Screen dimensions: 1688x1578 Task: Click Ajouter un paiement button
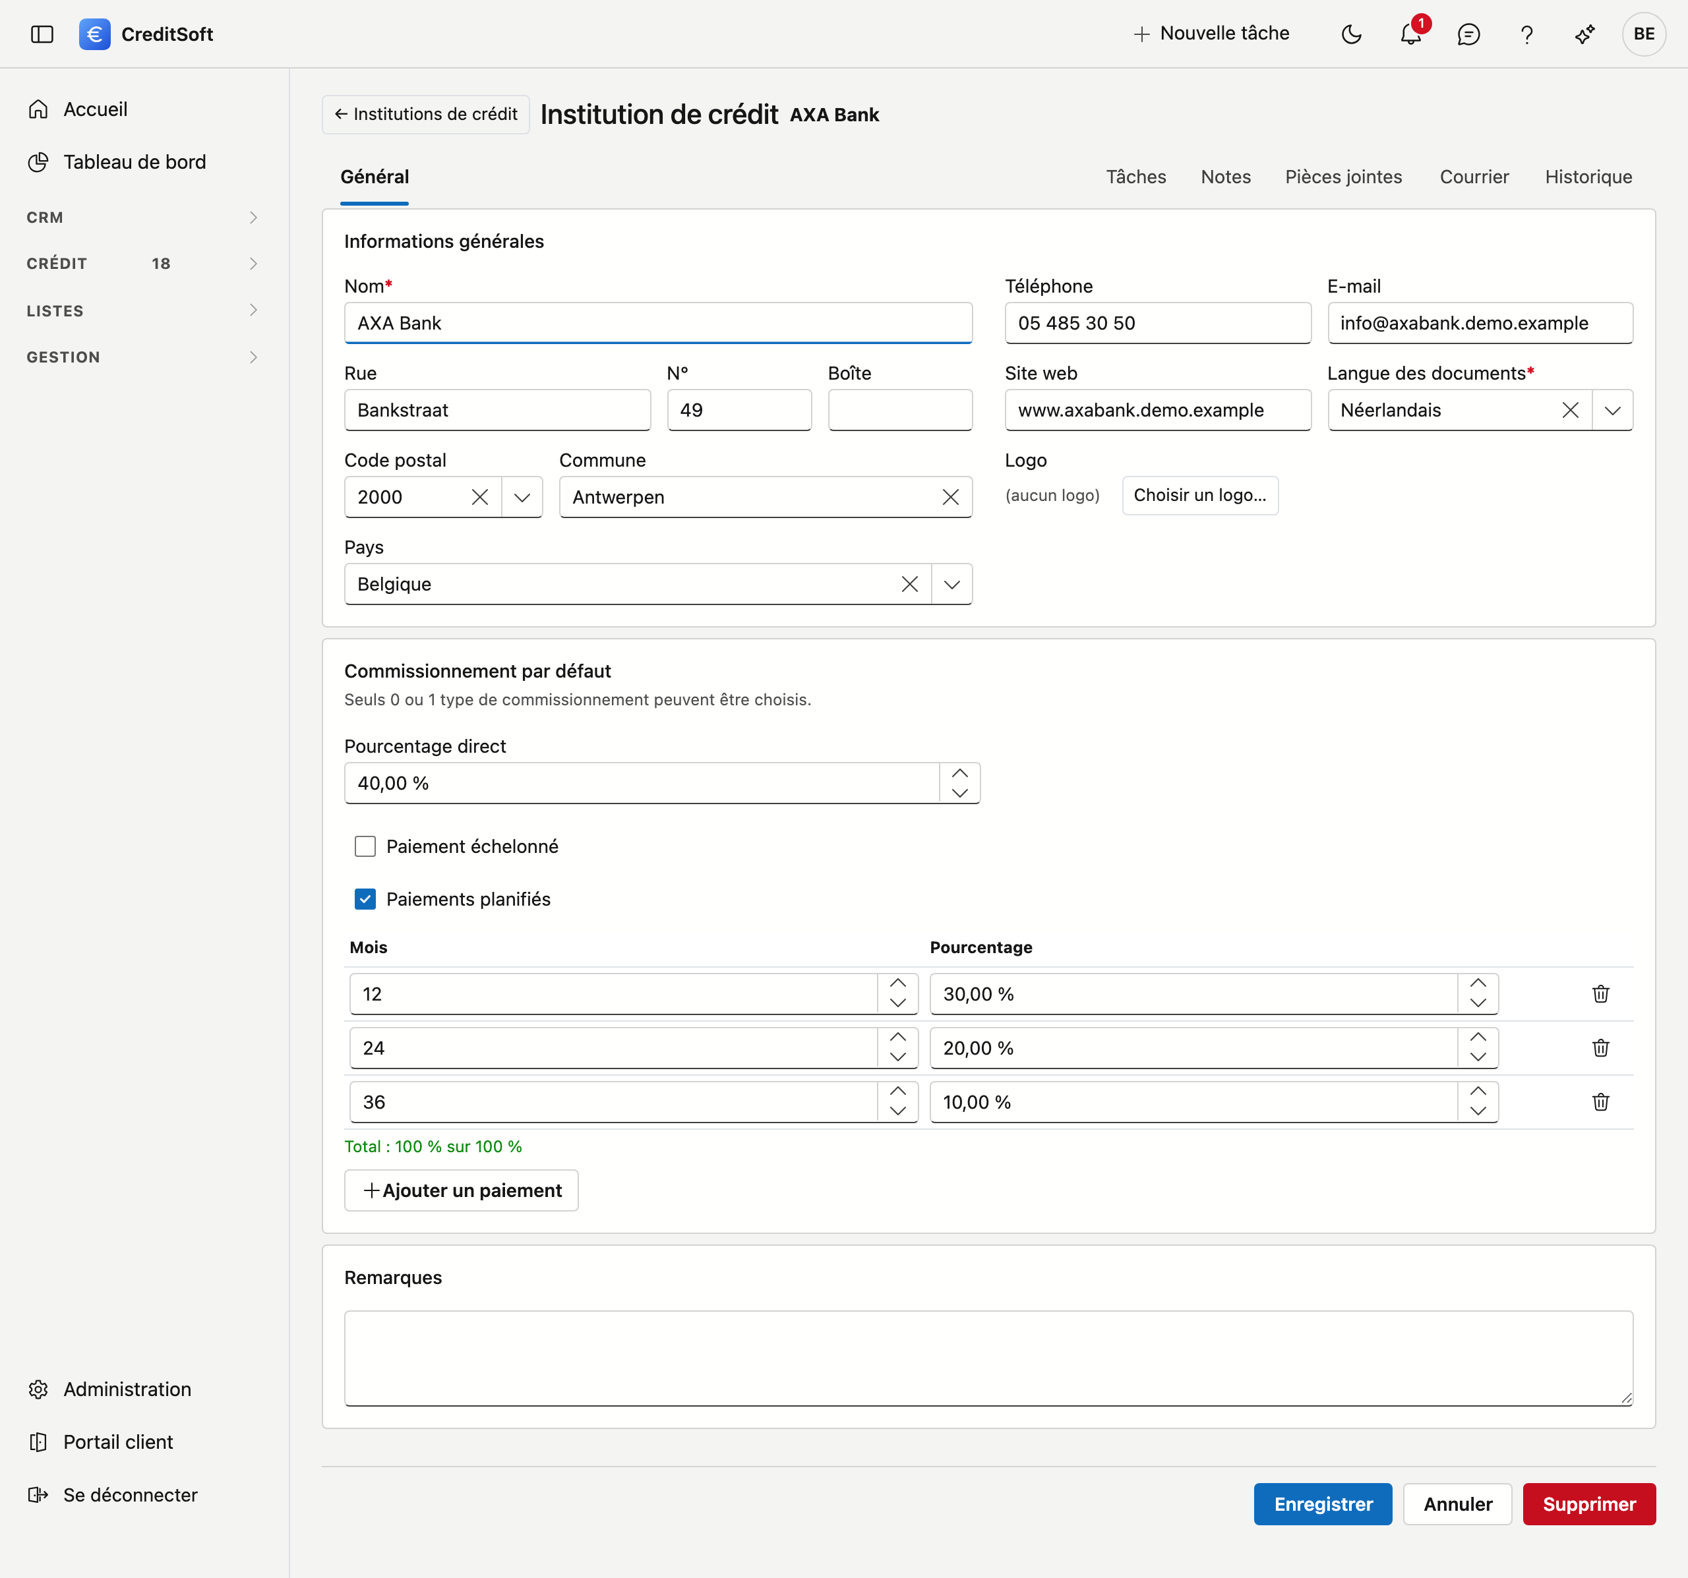[x=461, y=1190]
